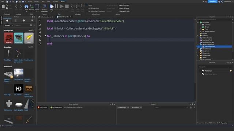Screen dimensions: 234x131
Task: Click the Add new tag field
Action: [x=211, y=74]
